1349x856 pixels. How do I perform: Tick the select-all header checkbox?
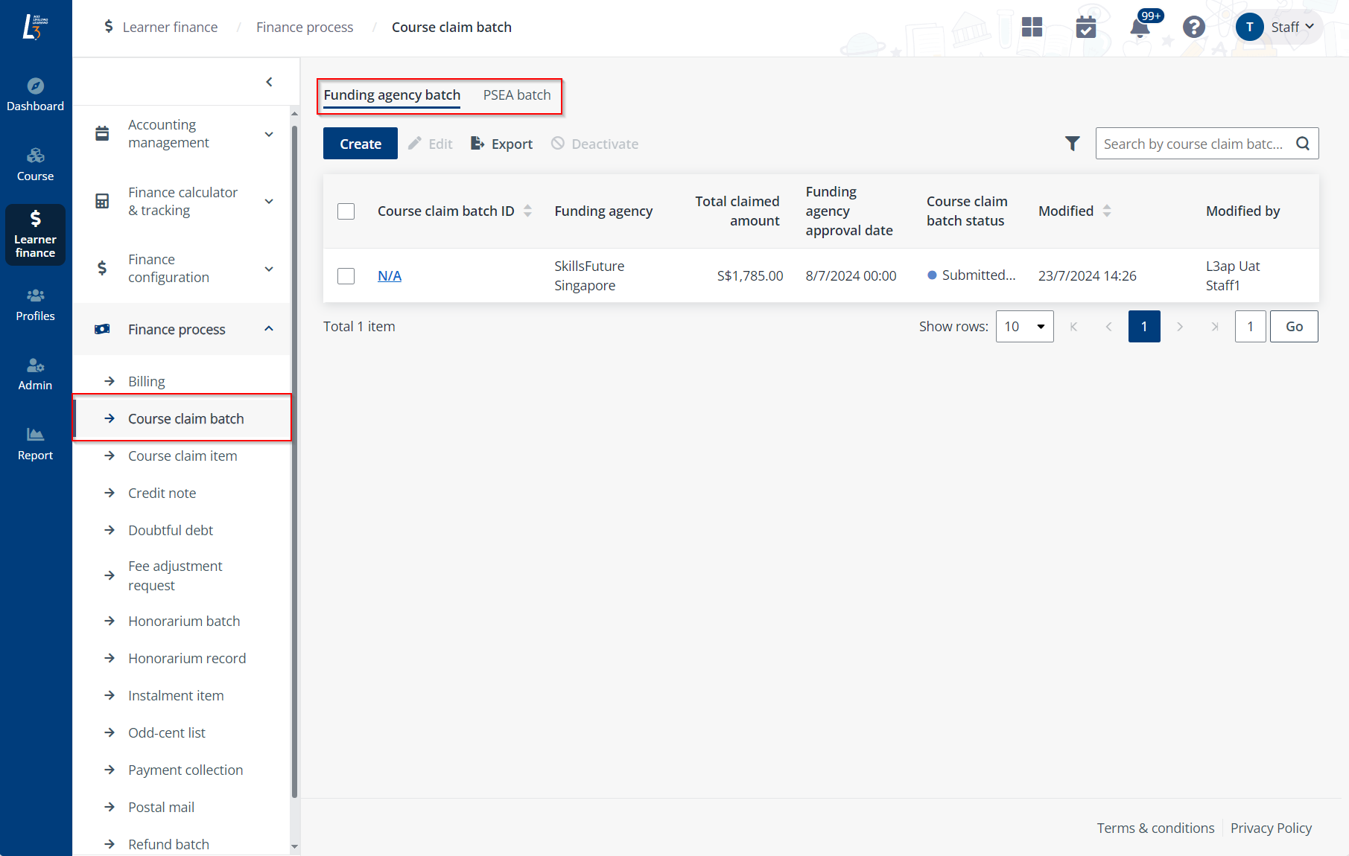tap(346, 211)
